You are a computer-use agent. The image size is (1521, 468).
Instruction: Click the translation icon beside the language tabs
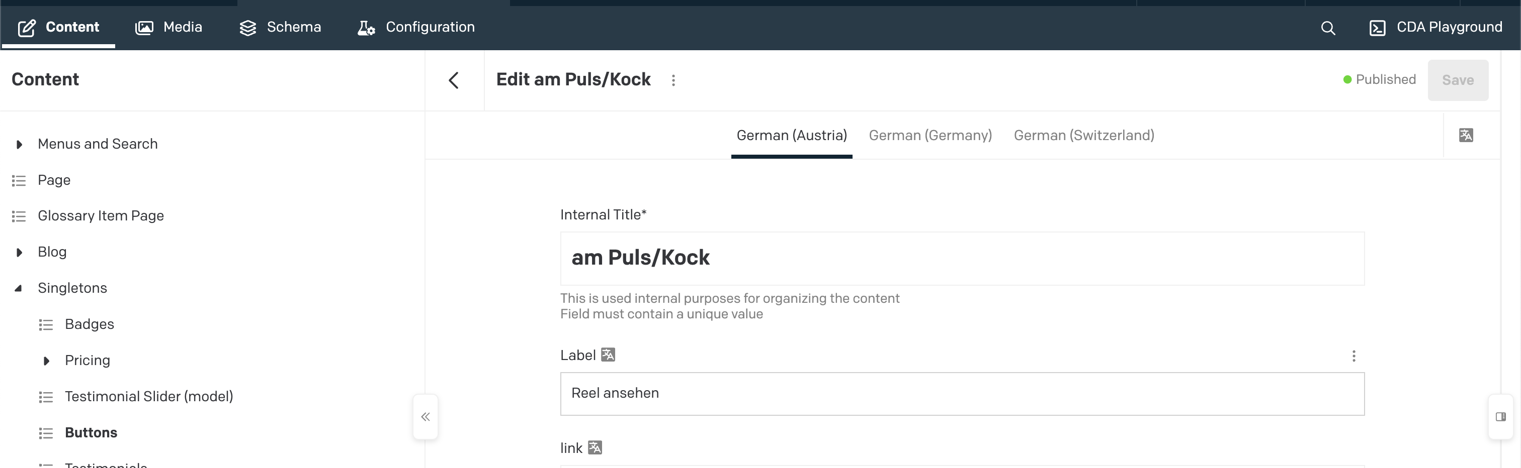point(1466,135)
